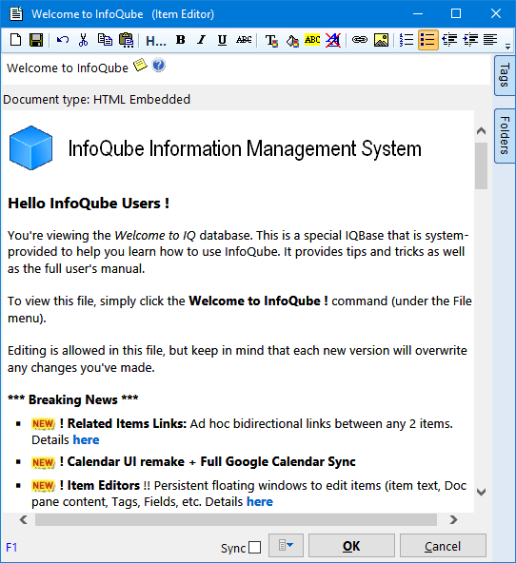This screenshot has width=516, height=563.
Task: Open the blue help question icon
Action: (158, 66)
